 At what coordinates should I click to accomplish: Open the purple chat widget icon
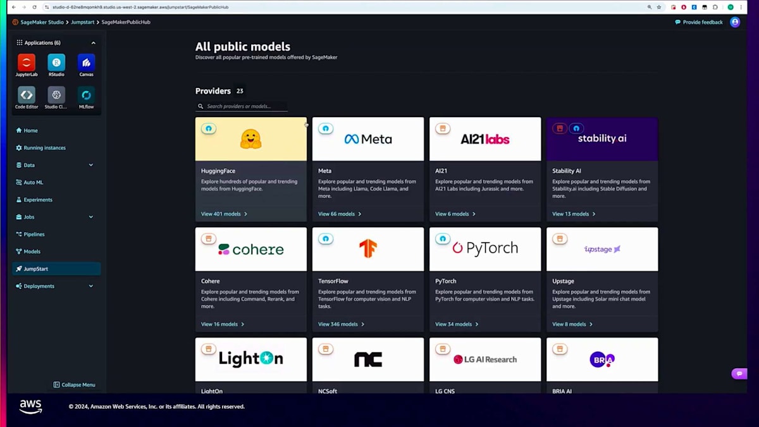[739, 374]
